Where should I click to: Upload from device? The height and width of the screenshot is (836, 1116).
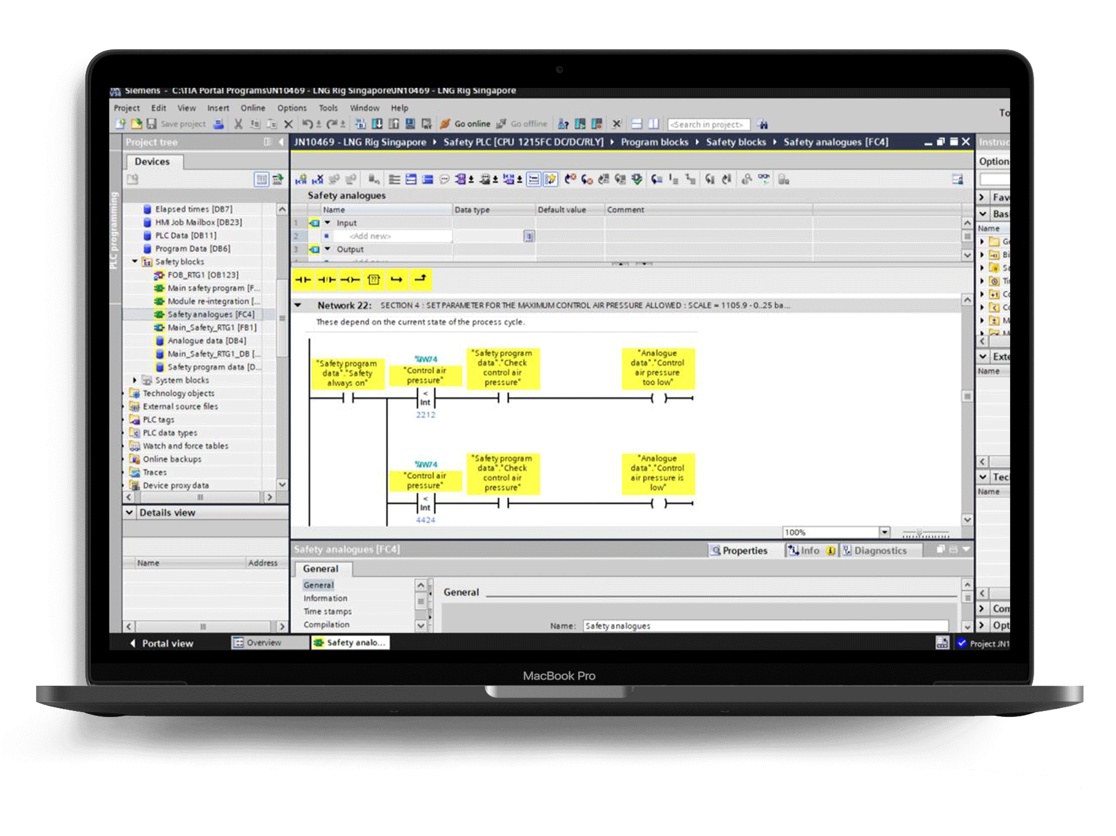(394, 124)
